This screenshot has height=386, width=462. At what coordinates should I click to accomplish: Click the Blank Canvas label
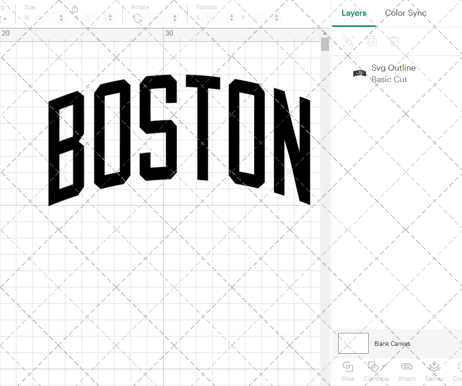click(392, 344)
